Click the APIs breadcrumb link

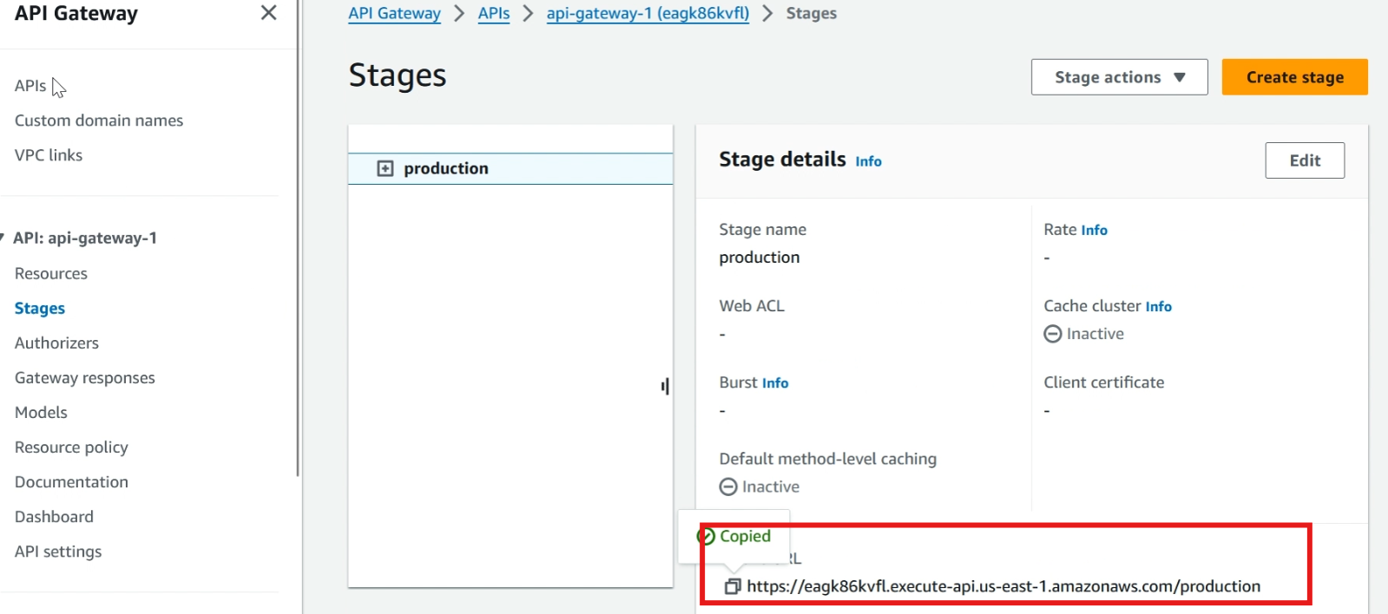tap(494, 13)
